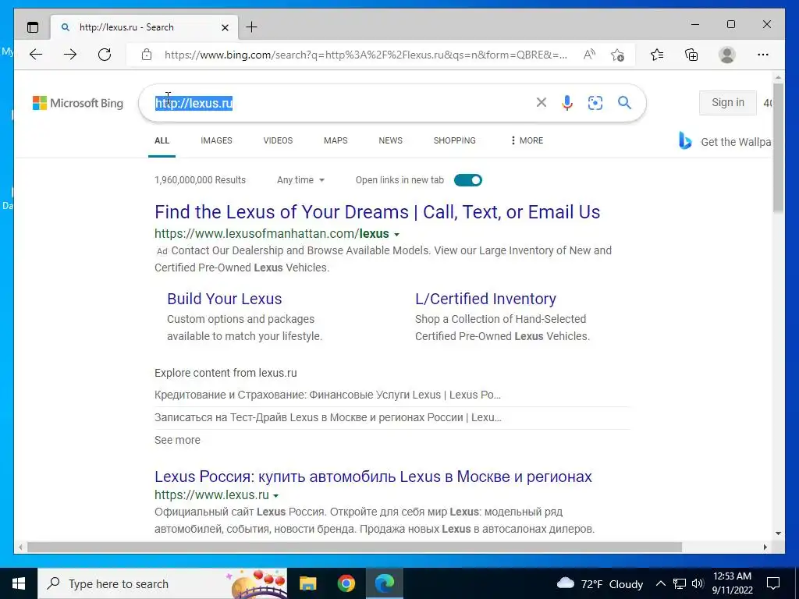
Task: Launch File Explorer from taskbar
Action: [307, 583]
